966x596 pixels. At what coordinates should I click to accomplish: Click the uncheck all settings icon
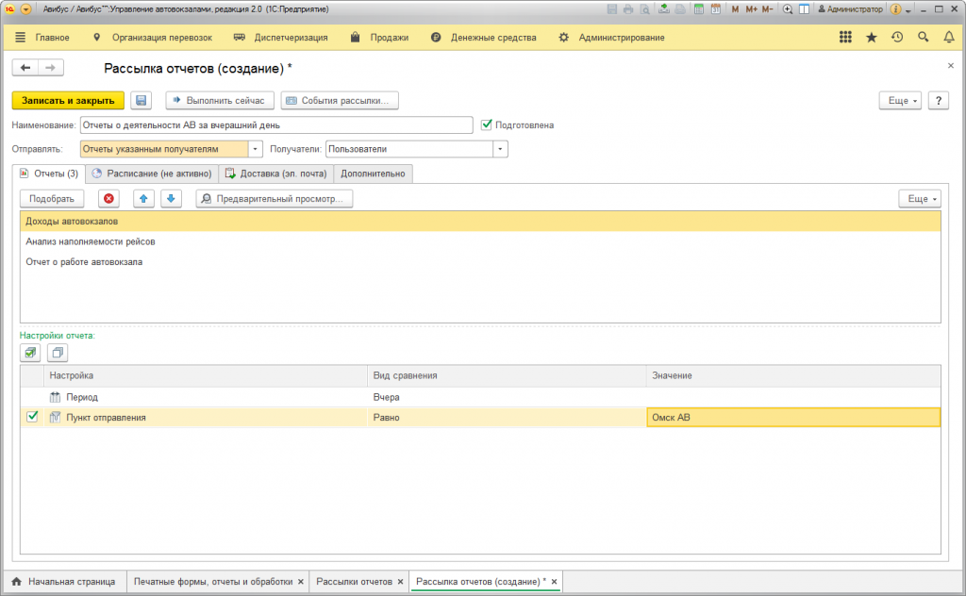pyautogui.click(x=58, y=352)
